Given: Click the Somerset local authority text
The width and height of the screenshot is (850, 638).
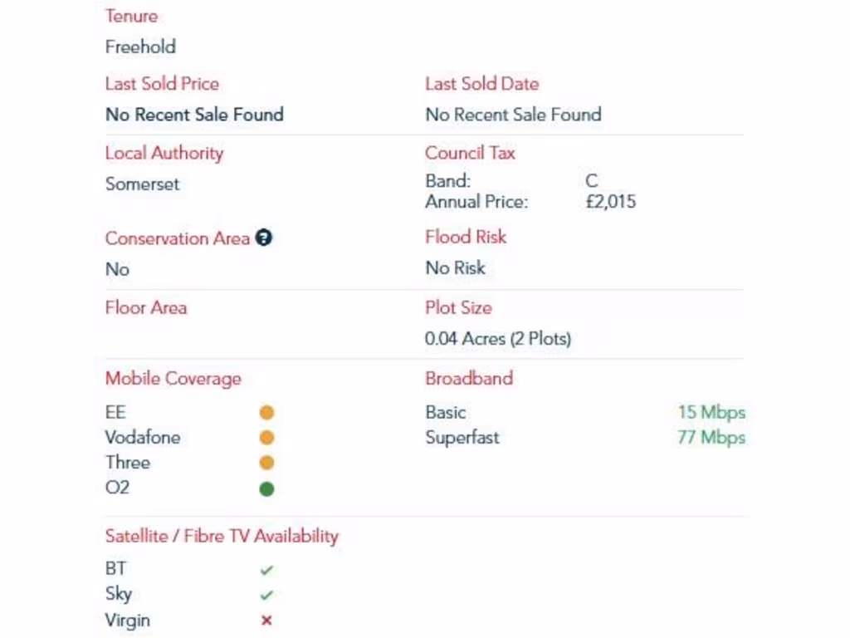Looking at the screenshot, I should [x=142, y=184].
